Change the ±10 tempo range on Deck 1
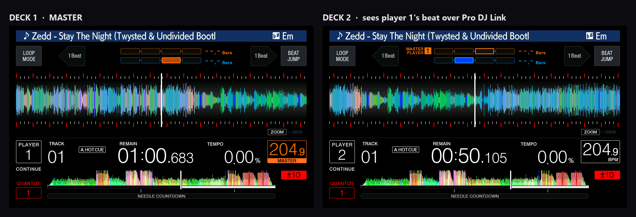 [x=294, y=175]
